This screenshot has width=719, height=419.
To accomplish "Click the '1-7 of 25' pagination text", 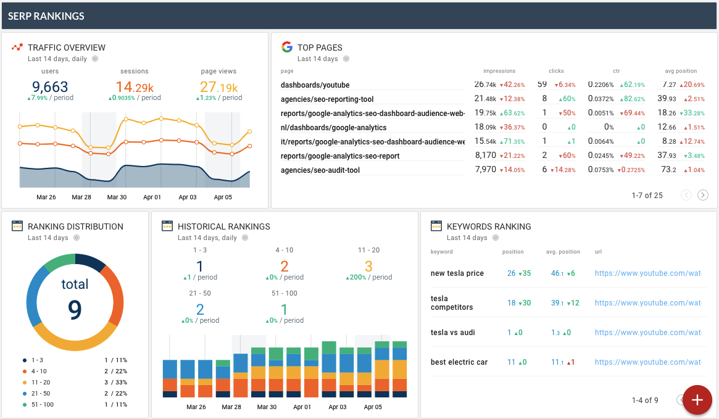I will coord(647,195).
